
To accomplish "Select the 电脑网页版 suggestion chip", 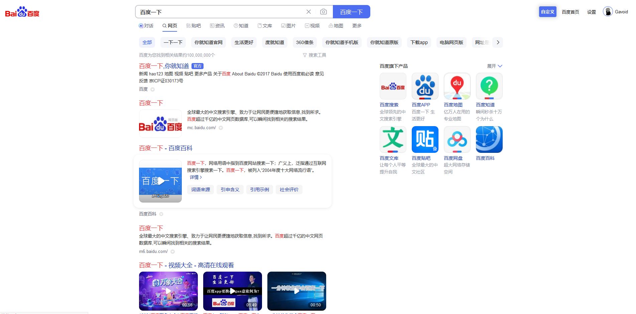I will [452, 42].
